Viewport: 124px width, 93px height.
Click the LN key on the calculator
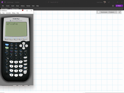pos(7,64)
